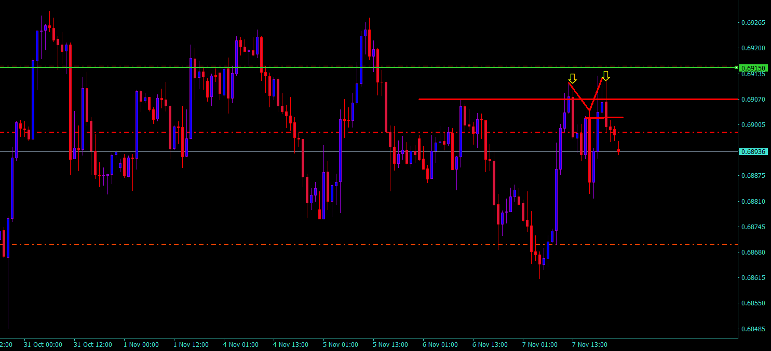This screenshot has width=771, height=351.
Task: Click the 7 Nov 13:00 time label
Action: tap(590, 345)
